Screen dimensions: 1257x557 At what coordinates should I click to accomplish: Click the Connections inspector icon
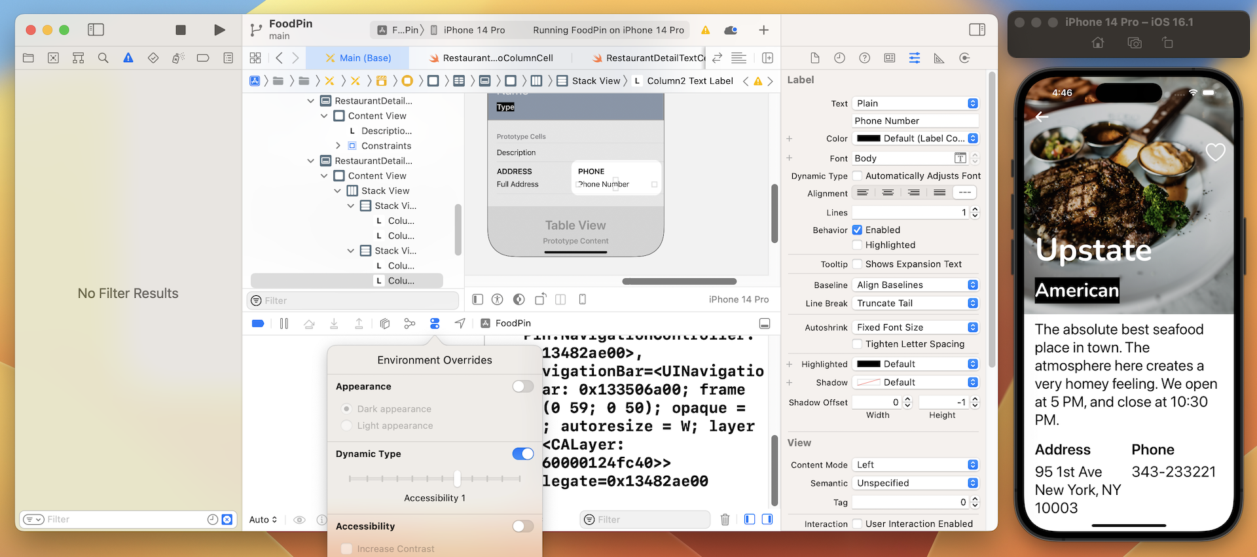(x=964, y=58)
